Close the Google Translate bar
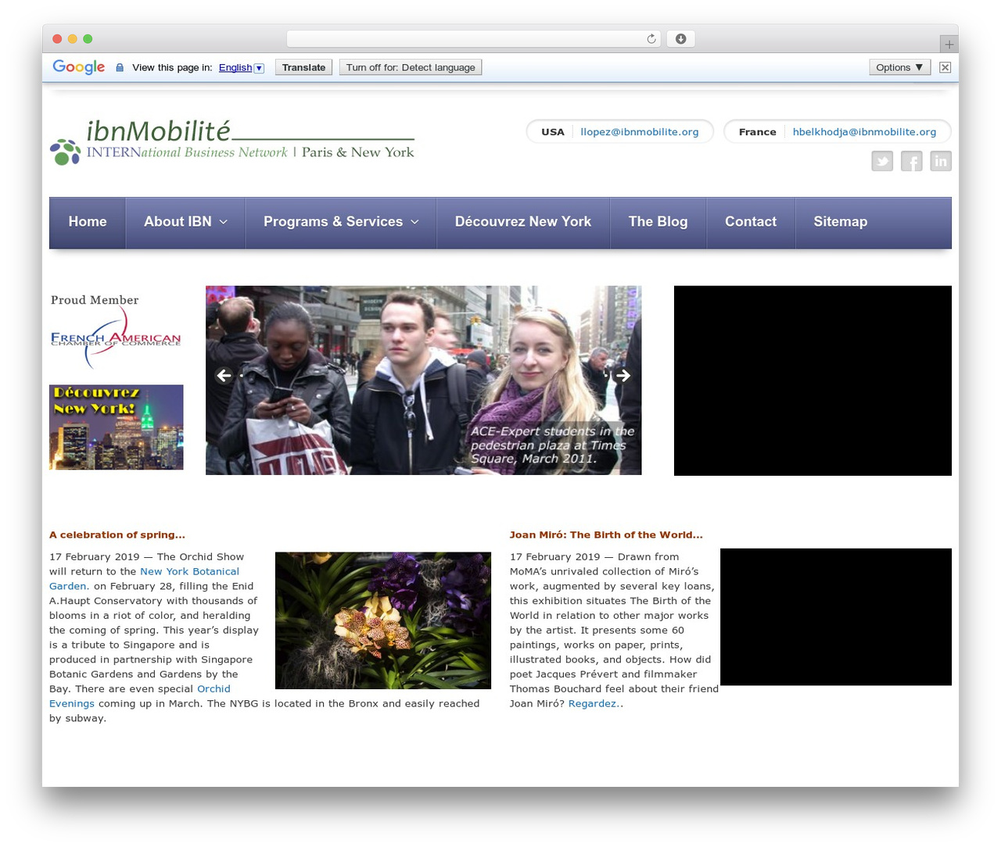This screenshot has height=847, width=1001. (945, 67)
